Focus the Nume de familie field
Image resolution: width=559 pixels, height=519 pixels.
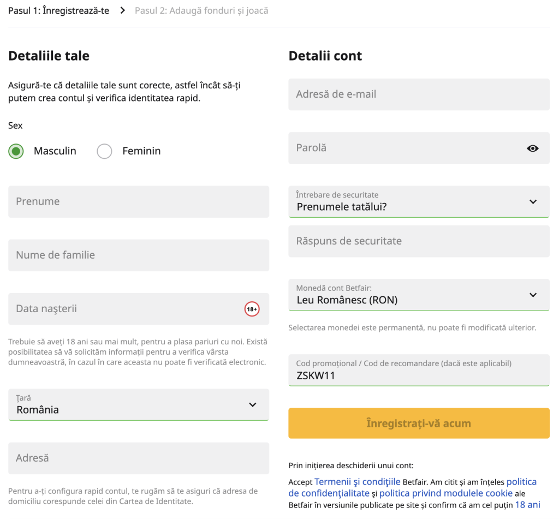139,255
